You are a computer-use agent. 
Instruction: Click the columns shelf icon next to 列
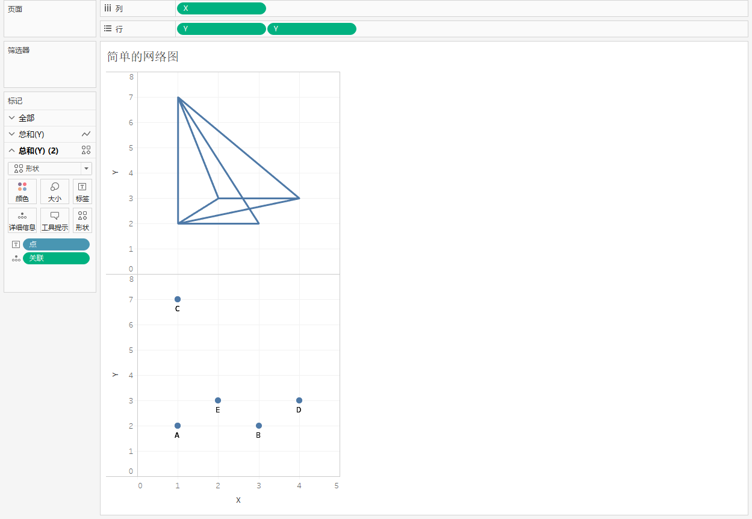(108, 8)
